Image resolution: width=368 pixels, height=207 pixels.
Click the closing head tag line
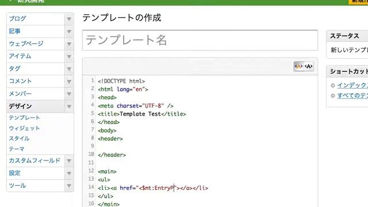pos(109,122)
